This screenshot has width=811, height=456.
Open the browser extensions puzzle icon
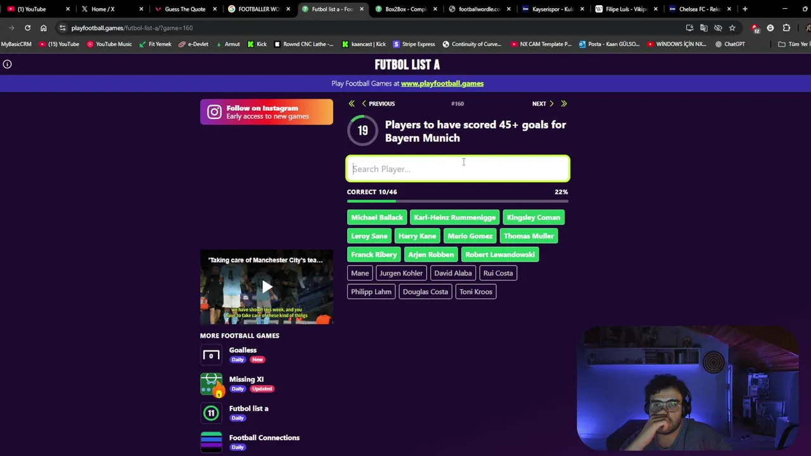pyautogui.click(x=786, y=28)
